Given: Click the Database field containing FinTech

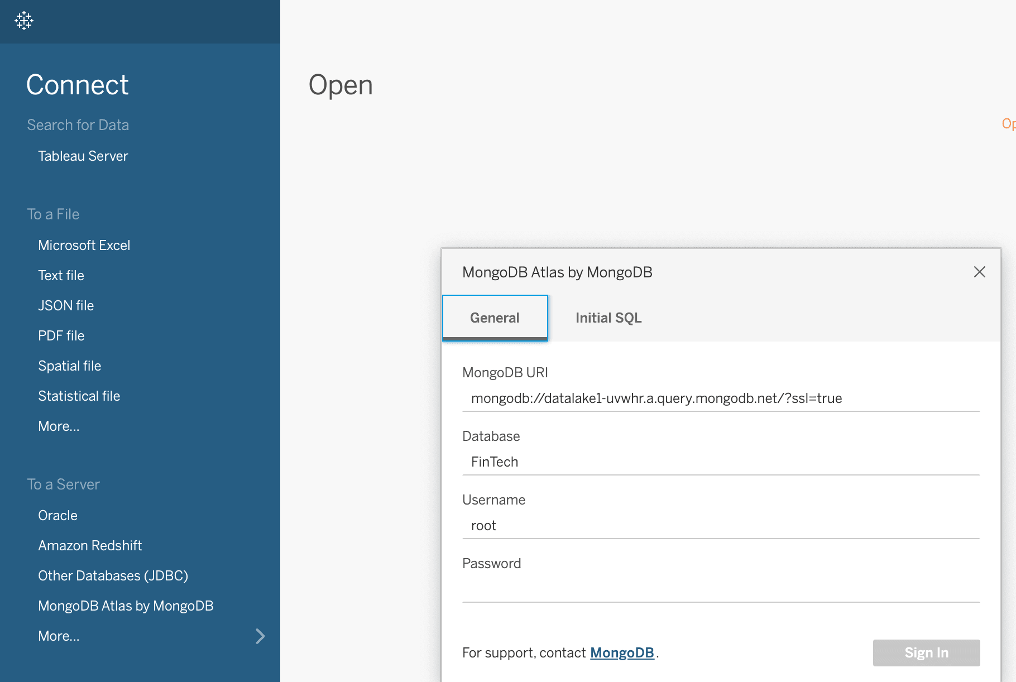Looking at the screenshot, I should click(721, 462).
